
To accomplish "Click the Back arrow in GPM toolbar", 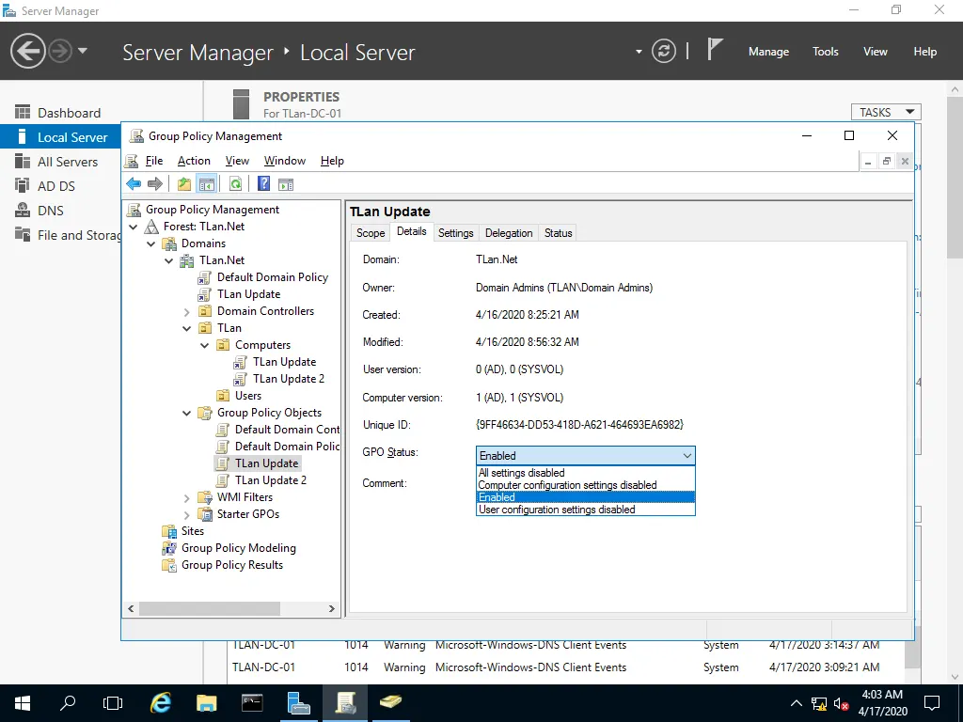I will [x=134, y=183].
